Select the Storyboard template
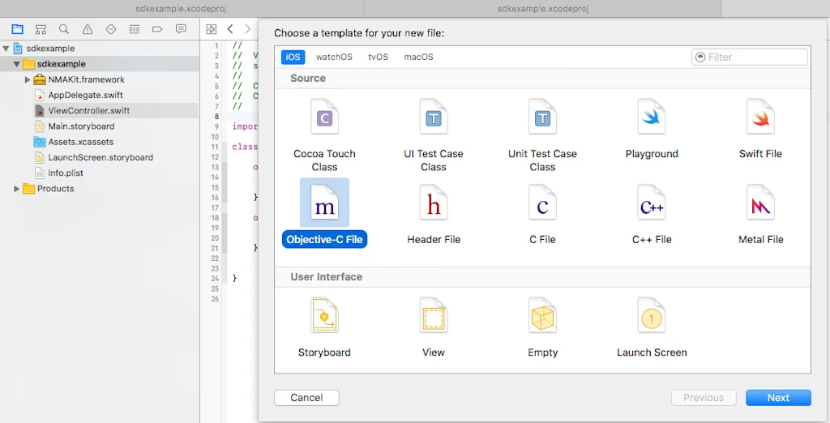 click(324, 327)
